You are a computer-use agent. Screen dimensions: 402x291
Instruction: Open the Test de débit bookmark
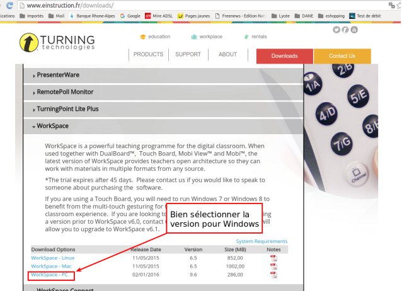pos(365,16)
